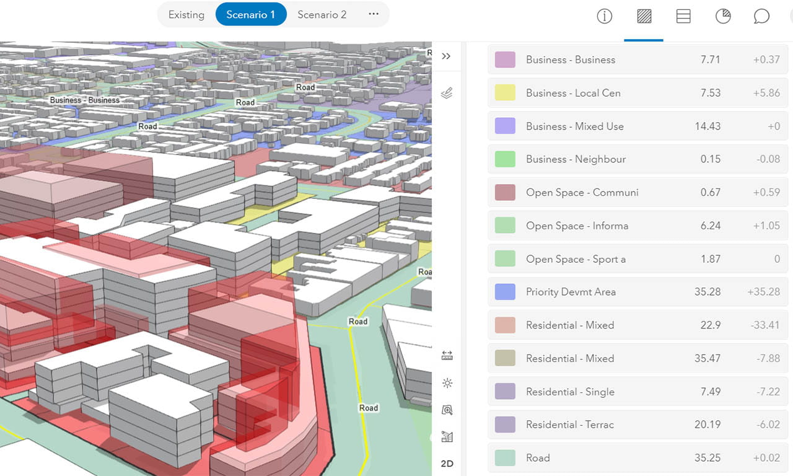Click the Priority Devmt Area blue swatch
The height and width of the screenshot is (476, 793).
(x=506, y=292)
